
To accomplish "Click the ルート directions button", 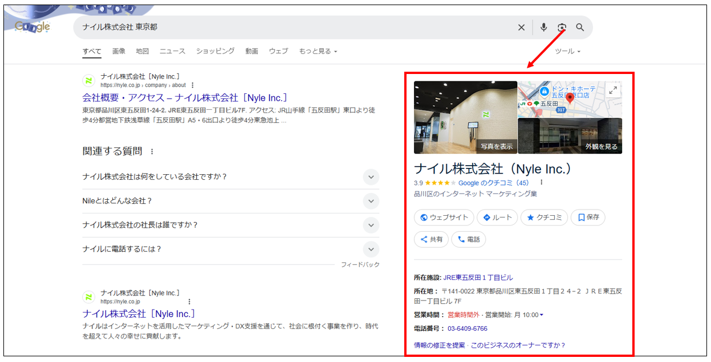I will click(x=497, y=217).
